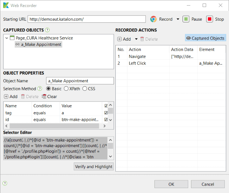Confirm with the OK button
Screen dimensions: 229x193
[x=171, y=184]
